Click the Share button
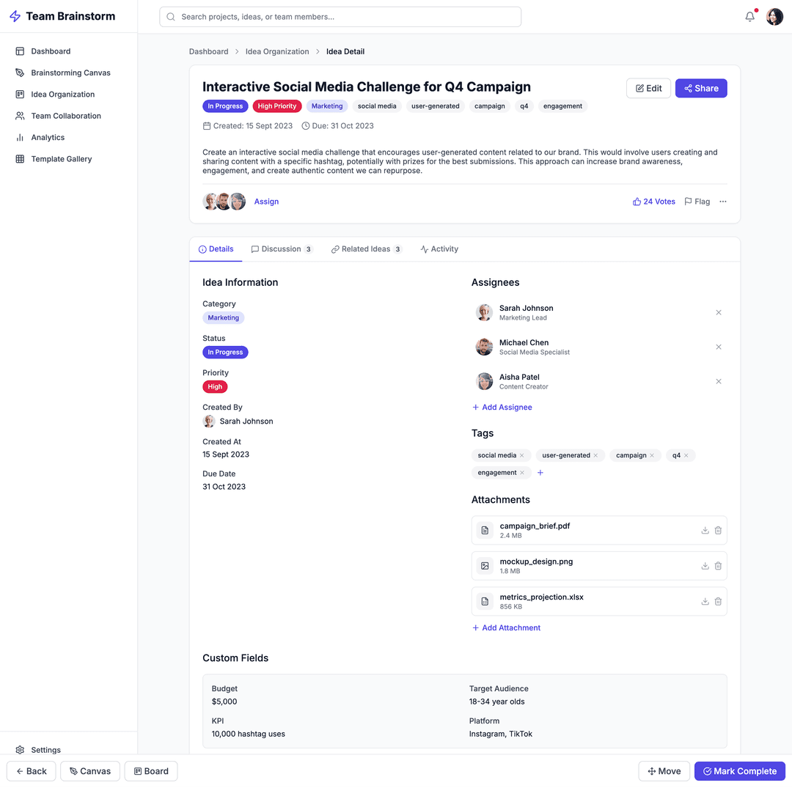The height and width of the screenshot is (788, 792). click(x=700, y=88)
